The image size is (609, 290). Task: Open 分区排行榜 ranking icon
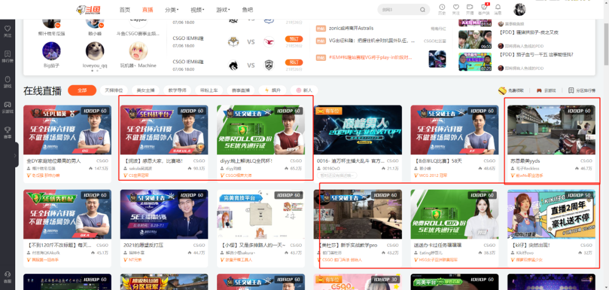click(x=571, y=90)
